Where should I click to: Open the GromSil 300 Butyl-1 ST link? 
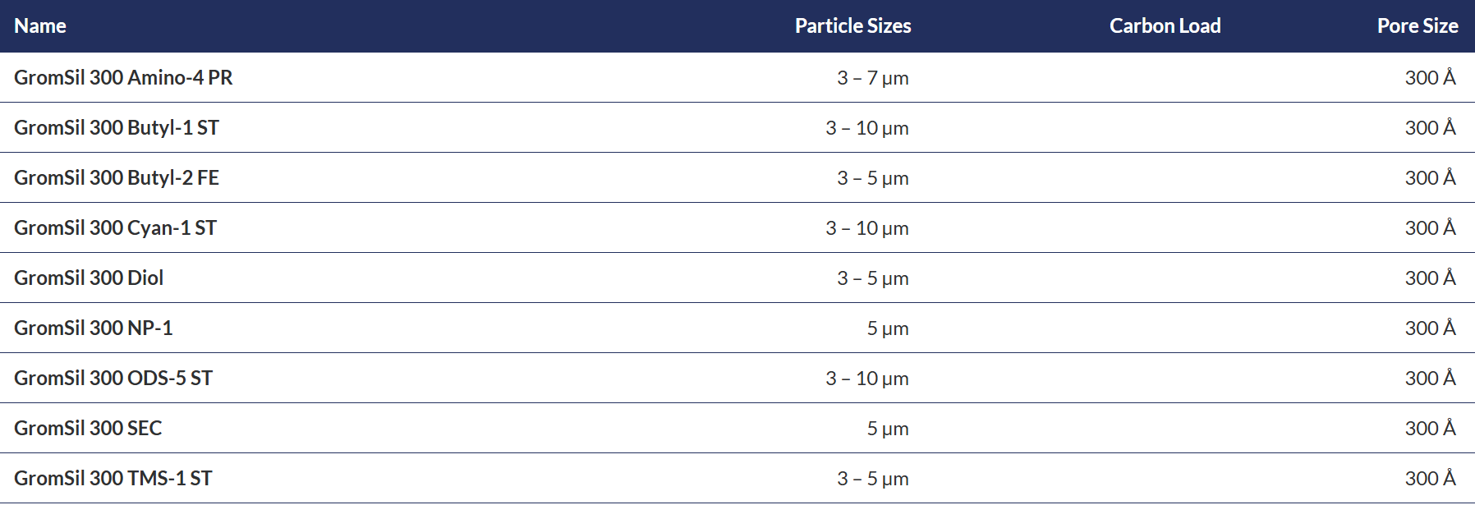click(x=117, y=127)
